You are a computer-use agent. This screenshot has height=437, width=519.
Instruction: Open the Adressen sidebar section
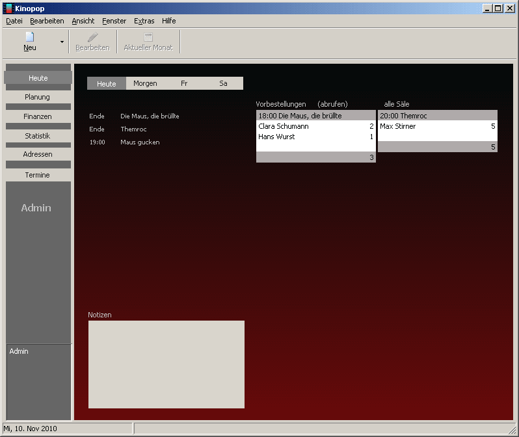(x=38, y=154)
